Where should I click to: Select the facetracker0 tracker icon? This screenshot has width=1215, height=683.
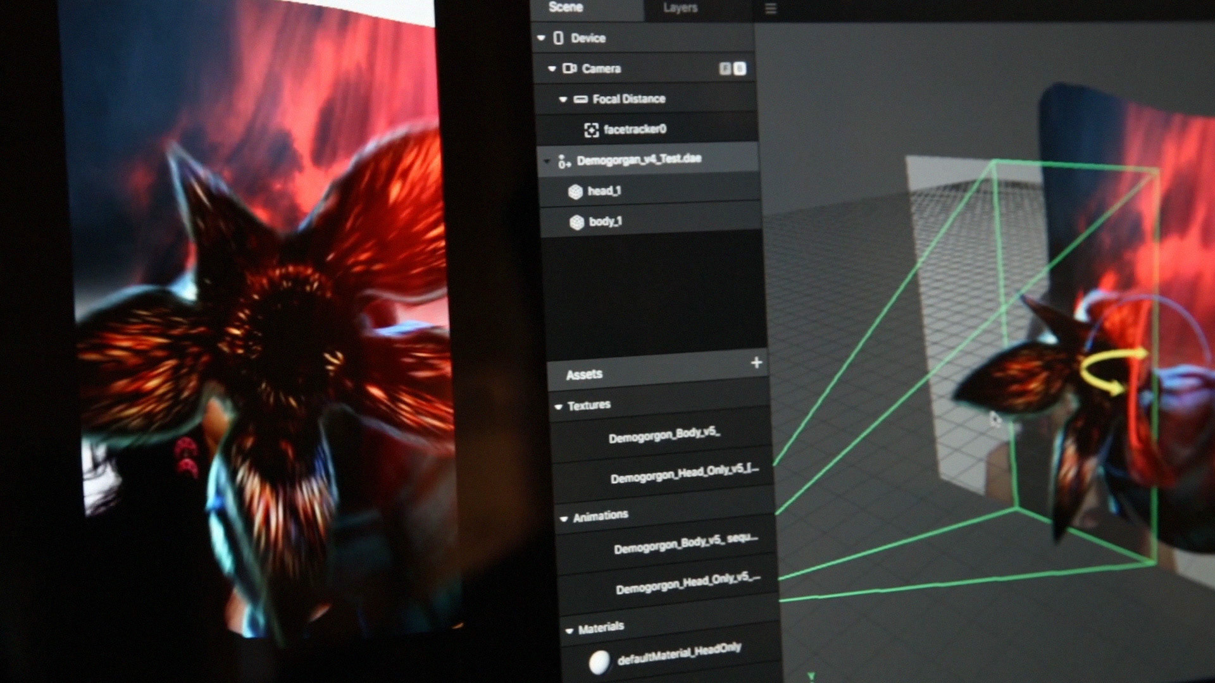591,130
